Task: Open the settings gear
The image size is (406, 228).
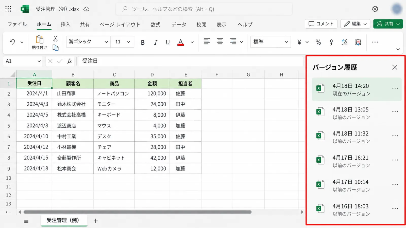Action: [375, 9]
